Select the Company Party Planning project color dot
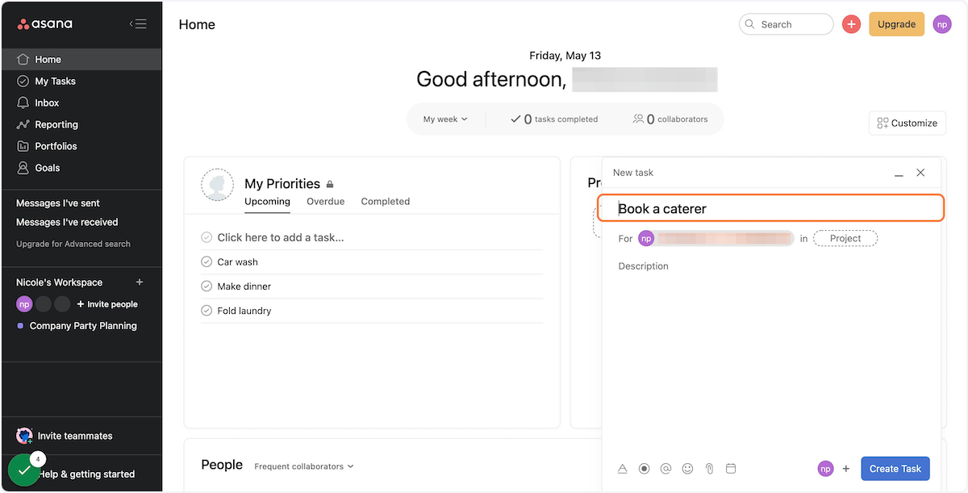This screenshot has width=968, height=493. tap(21, 326)
